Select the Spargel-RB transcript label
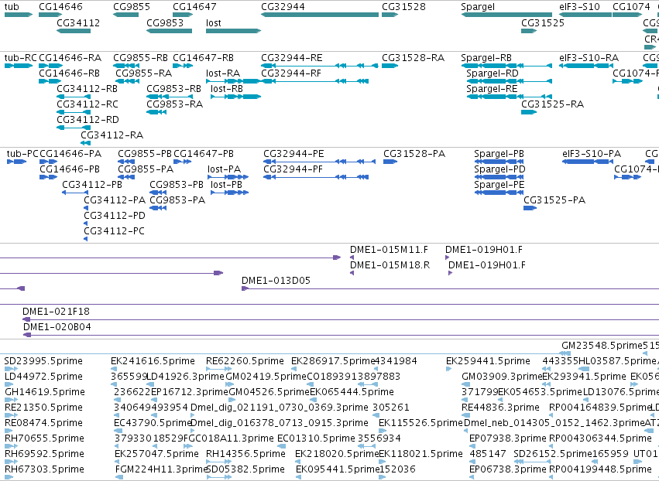The image size is (659, 481). point(486,58)
